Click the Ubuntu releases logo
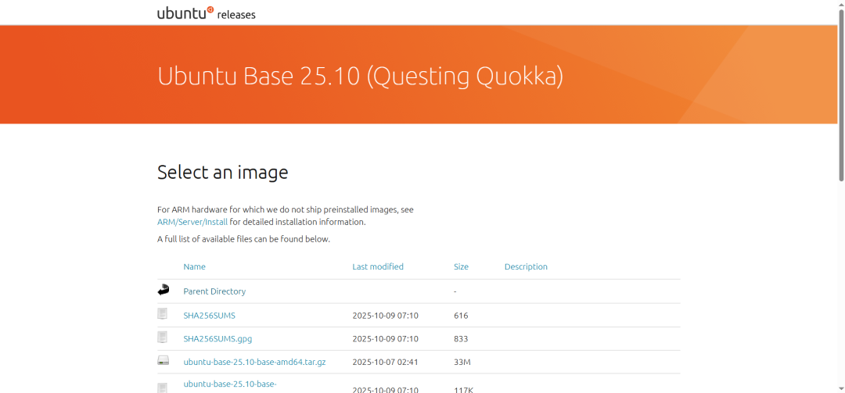This screenshot has width=845, height=393. pyautogui.click(x=206, y=13)
